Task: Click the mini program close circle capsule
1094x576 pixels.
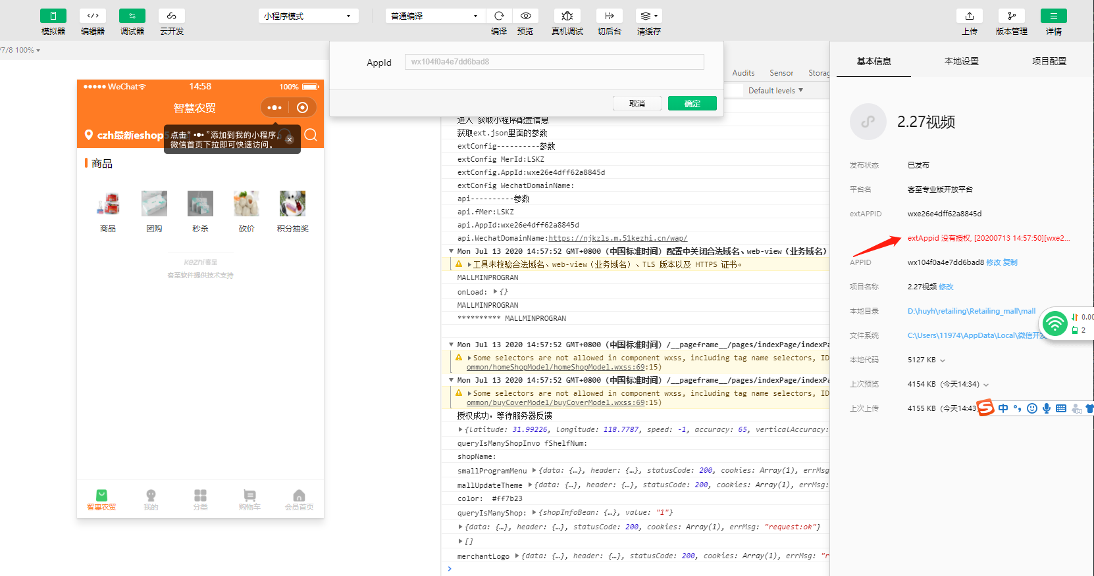Action: point(302,107)
